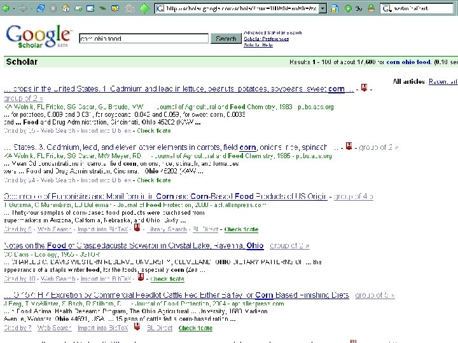Viewport: 458px width, 343px height.
Task: Open Advanced Scholar Search
Action: coord(273,32)
